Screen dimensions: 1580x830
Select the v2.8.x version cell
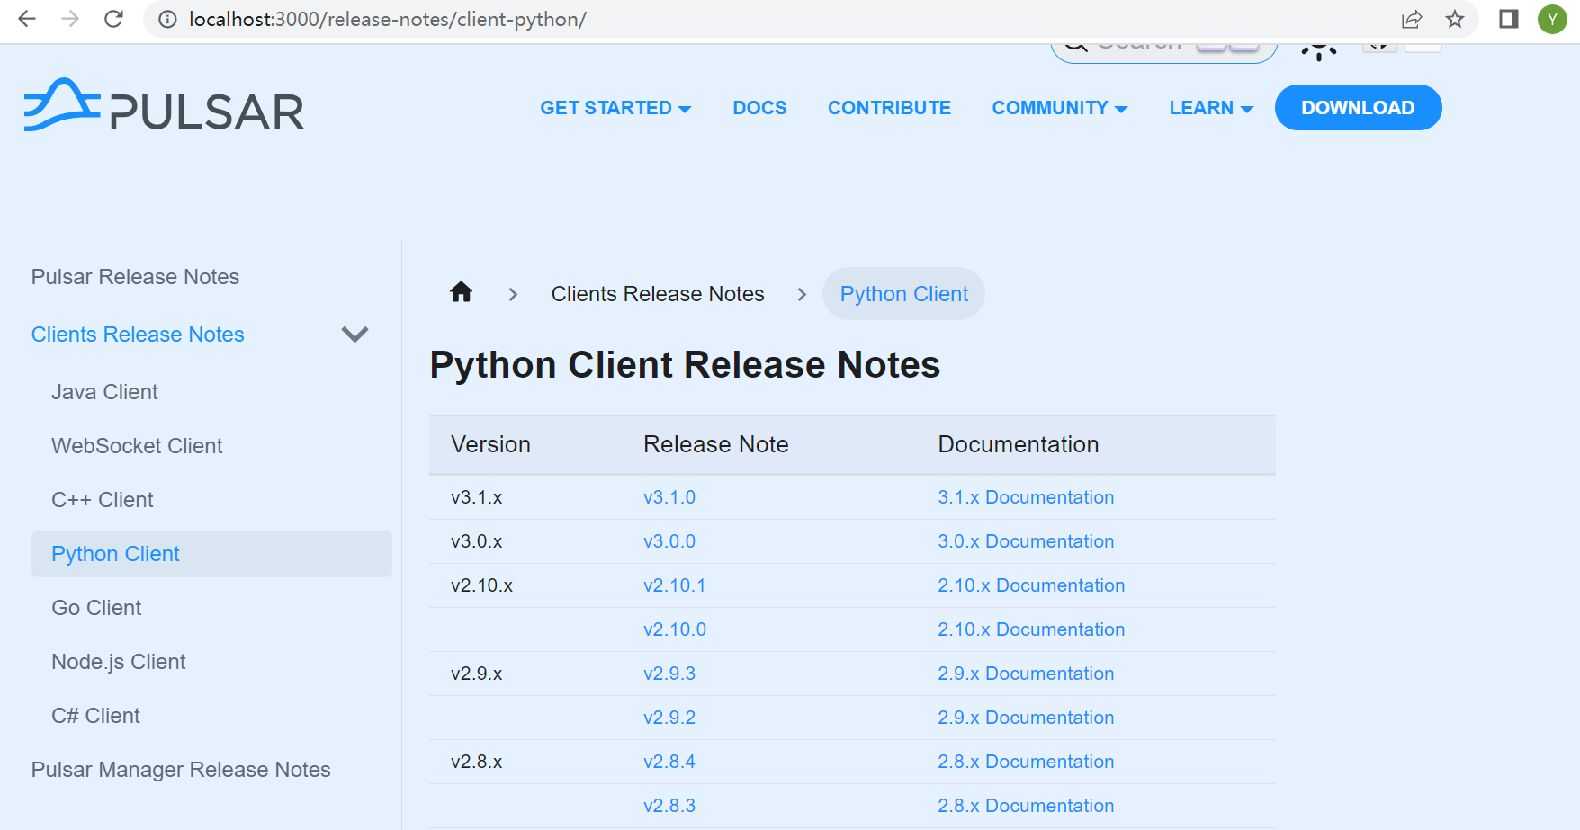click(477, 762)
